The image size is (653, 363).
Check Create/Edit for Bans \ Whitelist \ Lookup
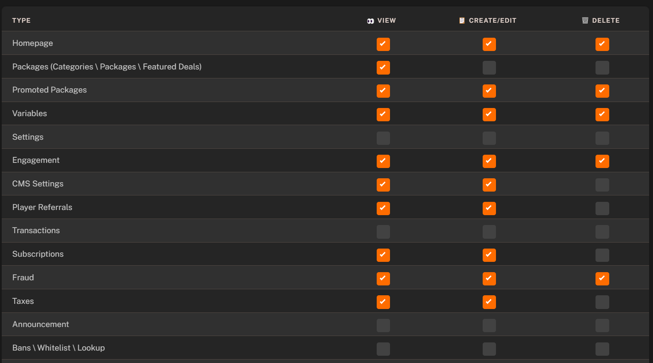pos(489,349)
